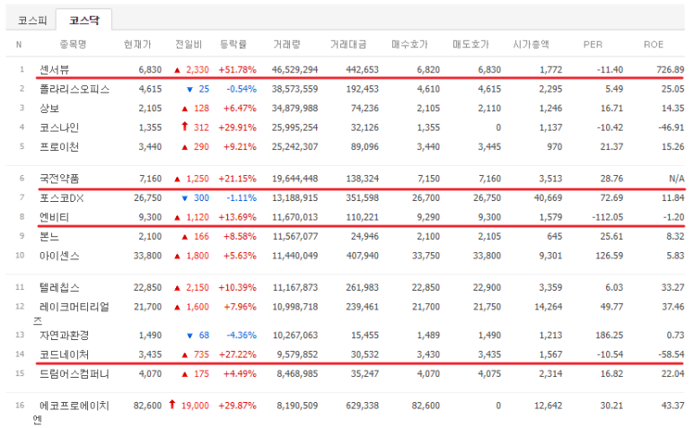Click 엔비티 PER value -112.05
The height and width of the screenshot is (428, 694).
point(607,217)
